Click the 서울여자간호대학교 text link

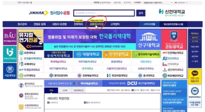pyautogui.click(x=117, y=69)
